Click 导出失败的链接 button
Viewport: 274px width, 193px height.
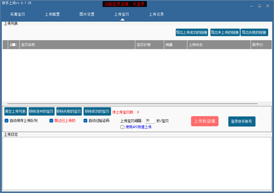[x=254, y=32]
